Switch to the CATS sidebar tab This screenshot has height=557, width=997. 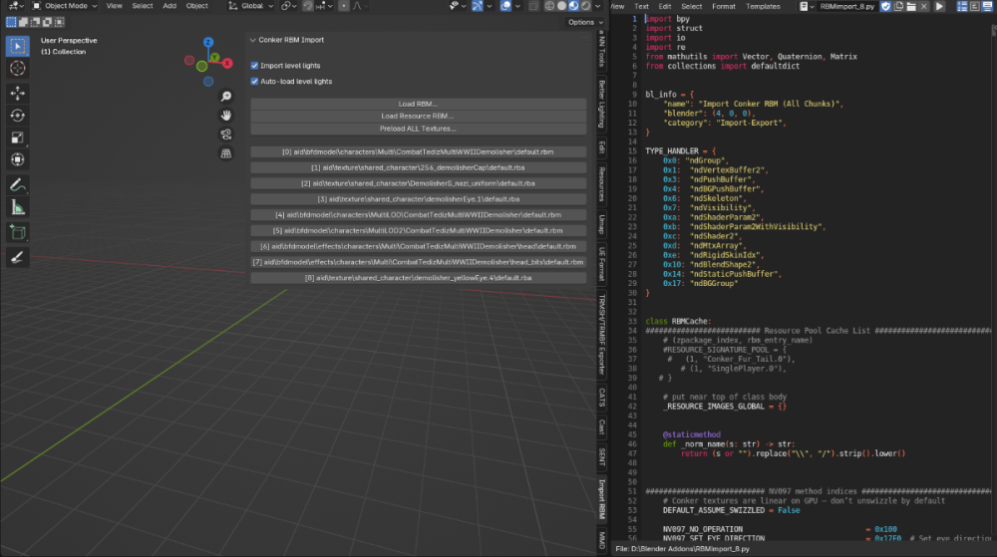[x=601, y=397]
